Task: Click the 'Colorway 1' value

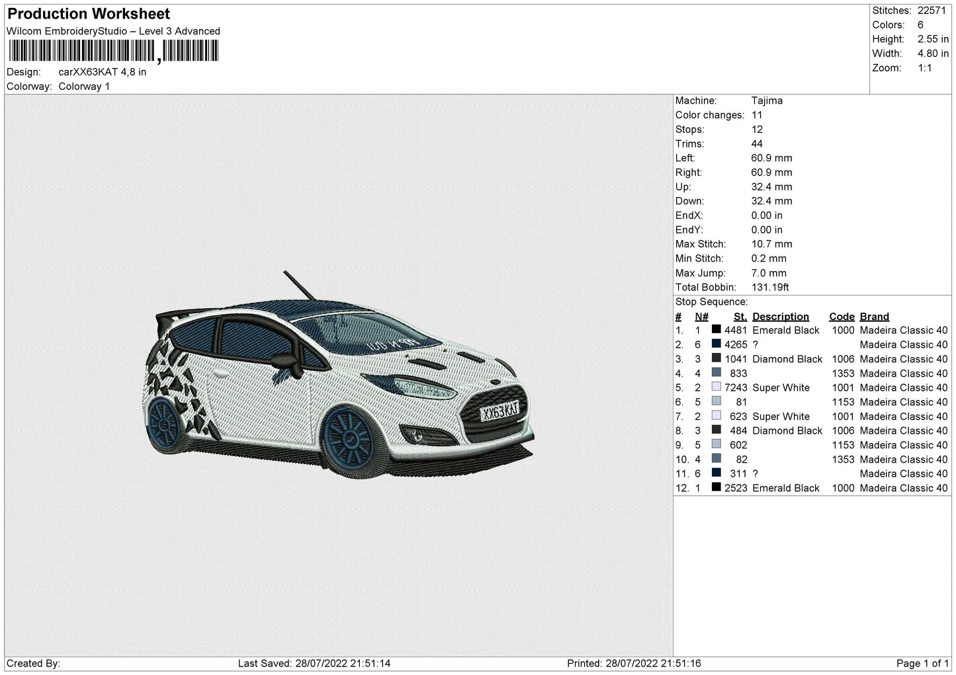Action: pyautogui.click(x=84, y=87)
